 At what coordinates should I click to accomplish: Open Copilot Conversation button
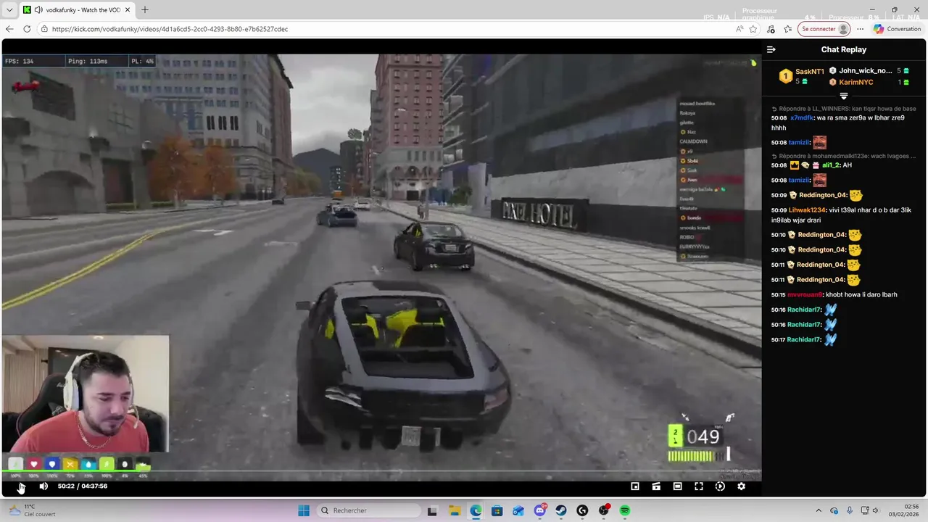pos(898,29)
